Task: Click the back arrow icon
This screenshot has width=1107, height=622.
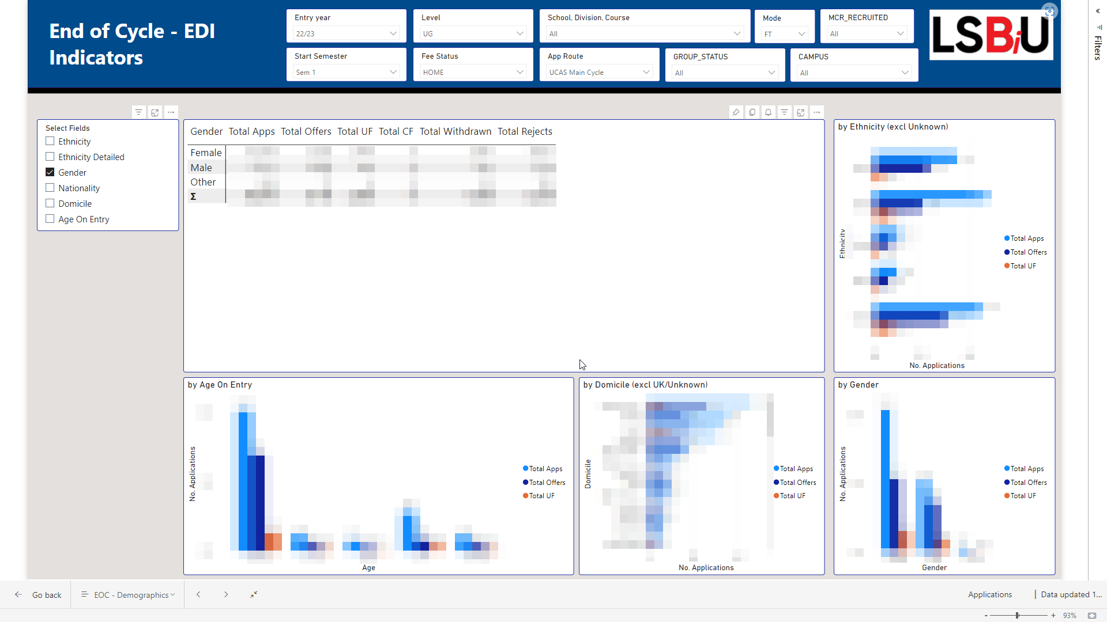Action: tap(18, 594)
